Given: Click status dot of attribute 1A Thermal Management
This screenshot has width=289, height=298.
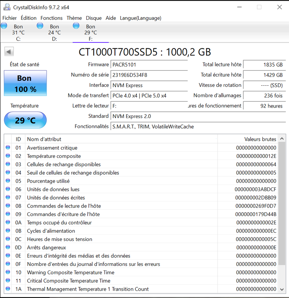Looking at the screenshot, I should click(x=8, y=289).
